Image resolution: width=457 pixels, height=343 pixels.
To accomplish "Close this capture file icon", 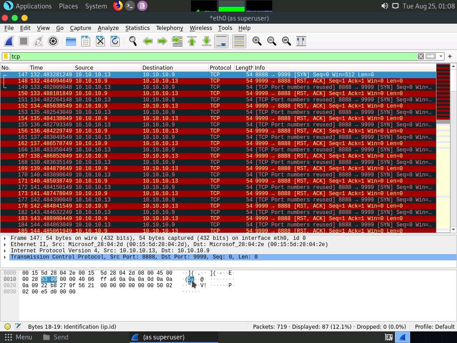I will coord(100,41).
